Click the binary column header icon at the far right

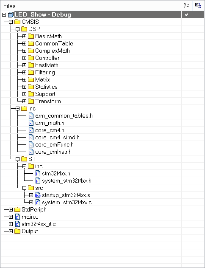tap(198, 6)
